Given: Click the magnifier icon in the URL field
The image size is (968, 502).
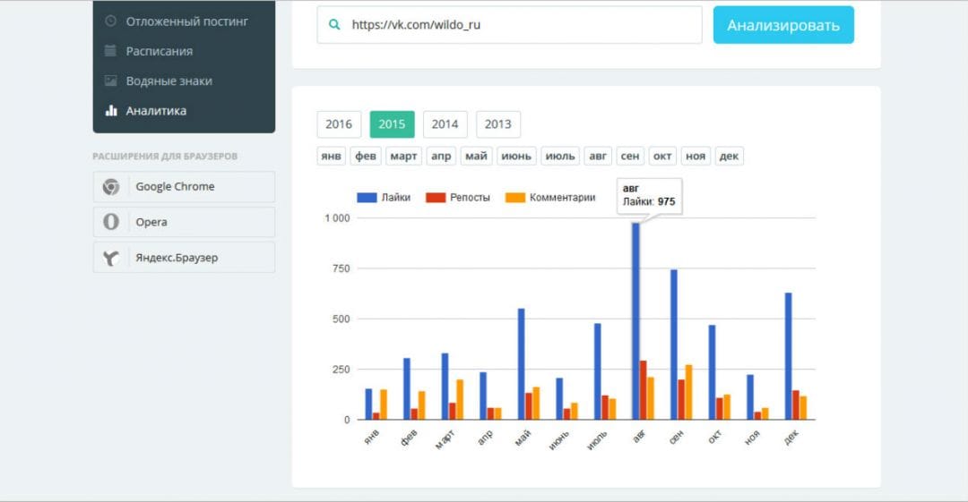Looking at the screenshot, I should tap(334, 25).
